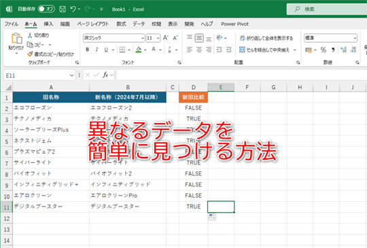Toggle Italic formatting
This screenshot has height=248, width=367.
click(97, 50)
